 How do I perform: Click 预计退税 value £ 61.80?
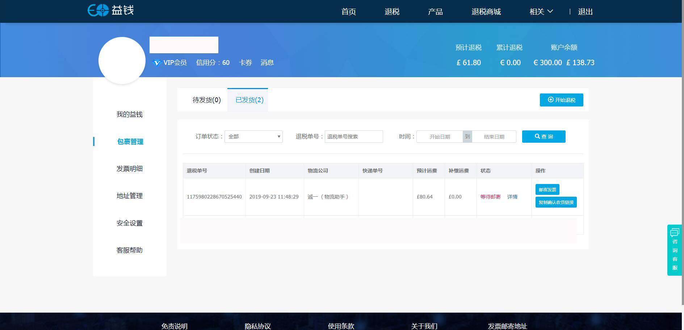click(x=469, y=63)
